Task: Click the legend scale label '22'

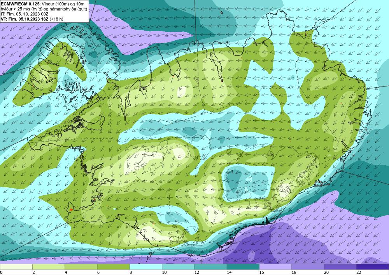Action: (x=359, y=272)
